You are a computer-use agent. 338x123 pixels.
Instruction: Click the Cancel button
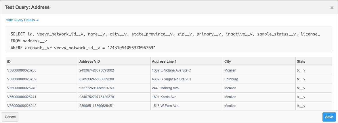click(10, 117)
